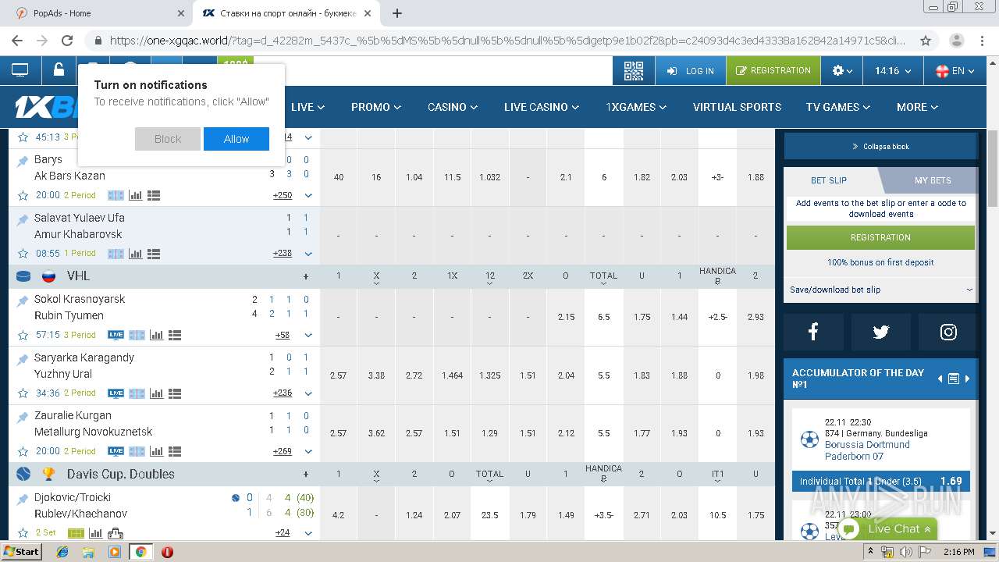Open the EN language dropdown

955,71
